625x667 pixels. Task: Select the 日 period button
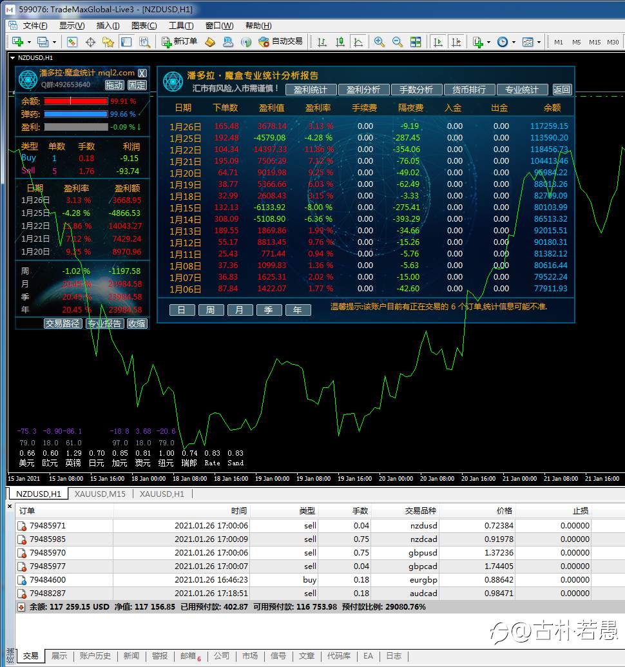click(x=182, y=310)
